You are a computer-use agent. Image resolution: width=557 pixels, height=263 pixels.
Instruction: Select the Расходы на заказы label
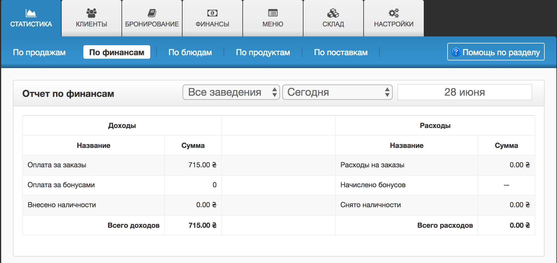click(372, 165)
